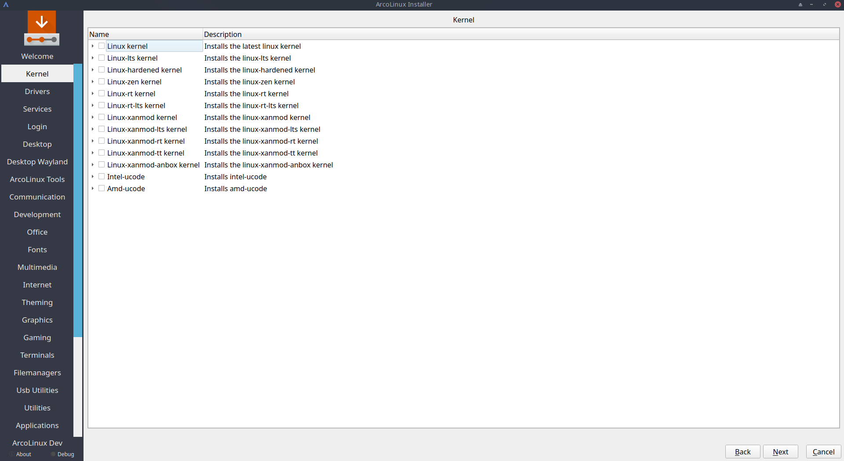This screenshot has height=461, width=844.
Task: Open the Linux-zen kernel expander arrow
Action: pos(93,82)
